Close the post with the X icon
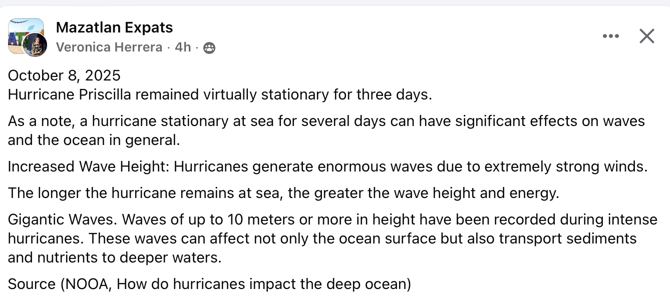Viewport: 670px width, 301px height. click(x=646, y=36)
